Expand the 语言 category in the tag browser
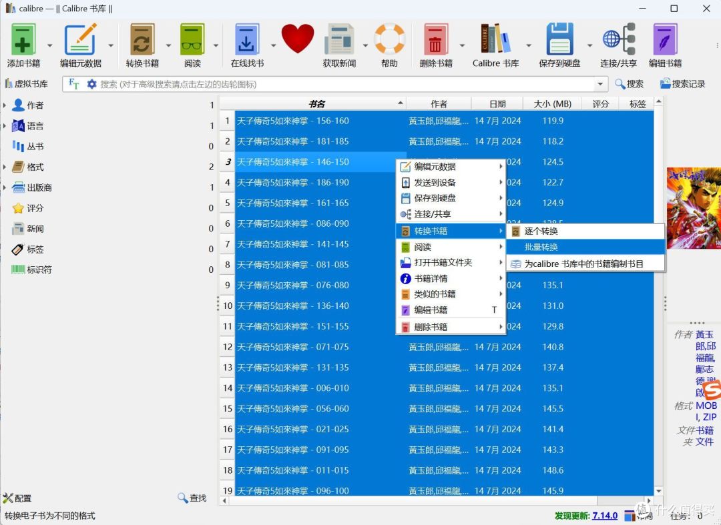This screenshot has height=525, width=721. [4, 126]
